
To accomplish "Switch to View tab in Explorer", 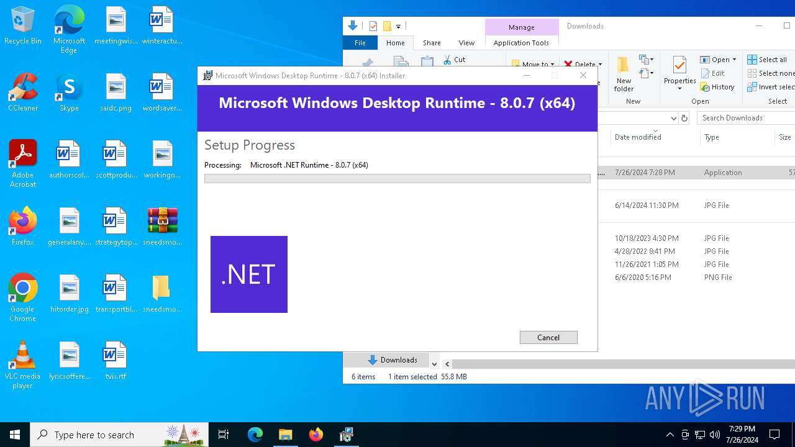I will (x=466, y=43).
